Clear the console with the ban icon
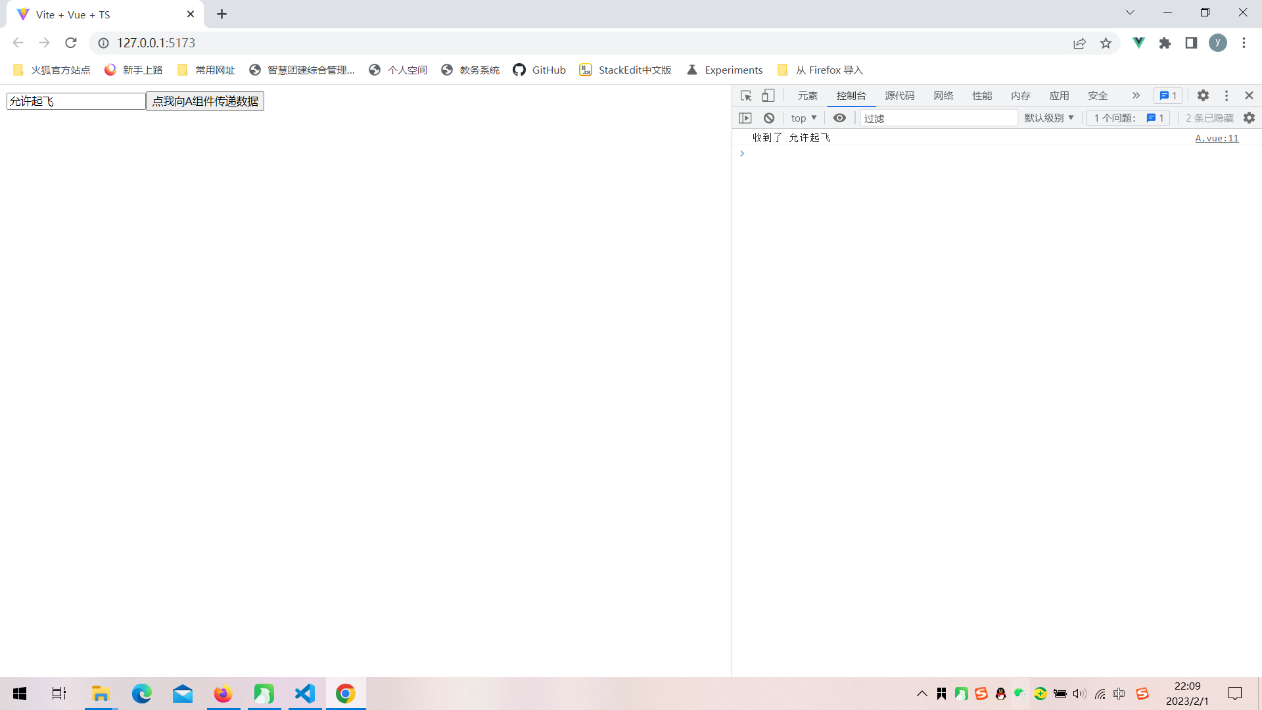This screenshot has height=710, width=1262. coord(768,118)
